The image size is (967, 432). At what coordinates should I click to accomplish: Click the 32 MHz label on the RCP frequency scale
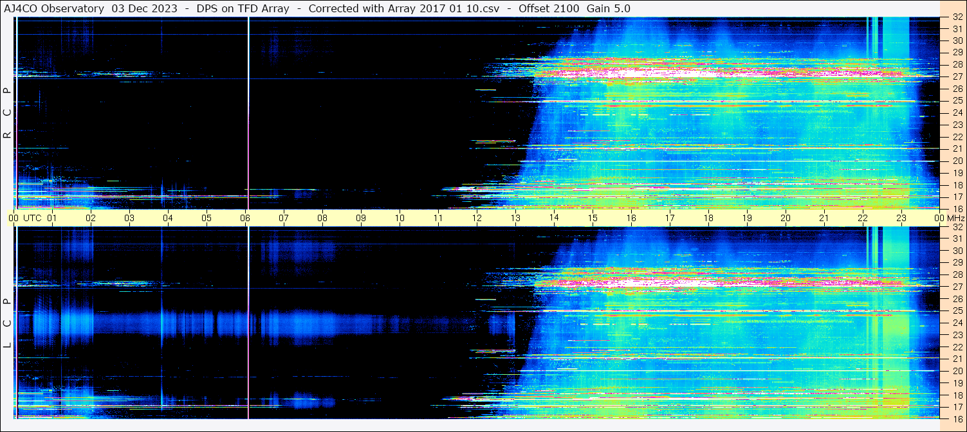click(957, 17)
